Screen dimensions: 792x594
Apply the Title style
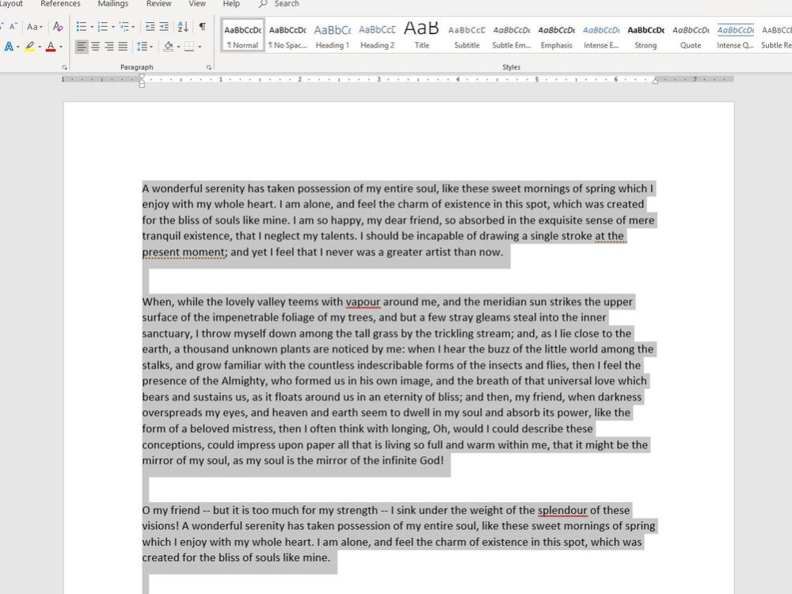[422, 36]
